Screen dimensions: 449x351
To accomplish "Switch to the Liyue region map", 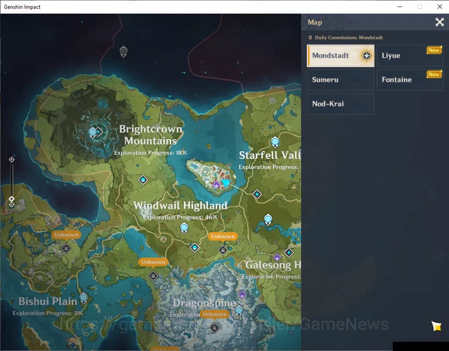I will coord(410,56).
